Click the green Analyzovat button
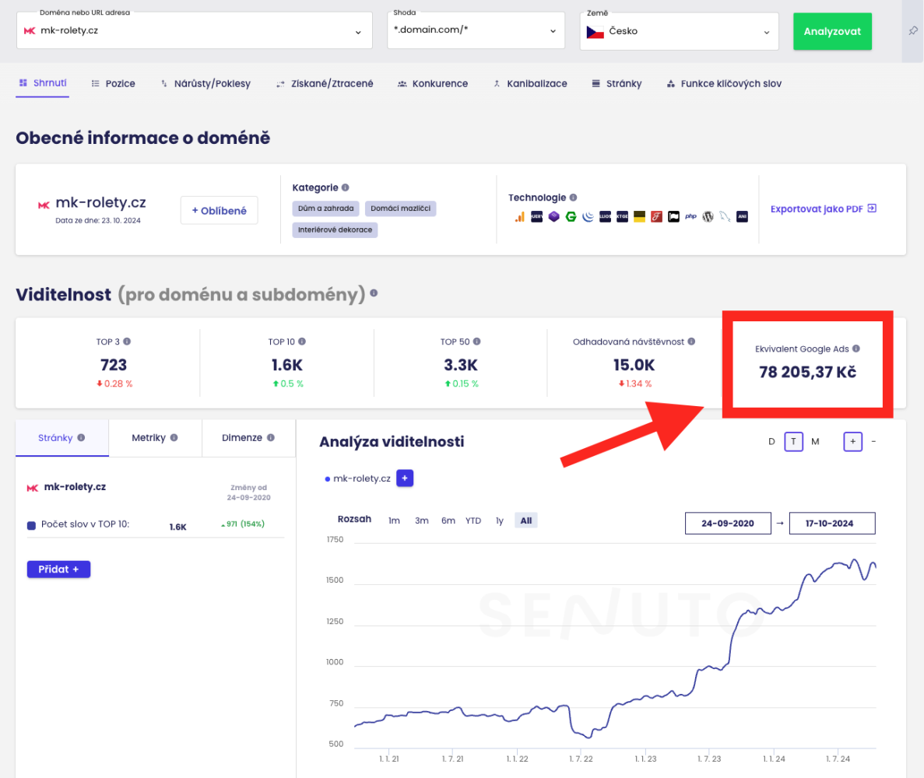Screen dimensions: 924x778 (832, 31)
